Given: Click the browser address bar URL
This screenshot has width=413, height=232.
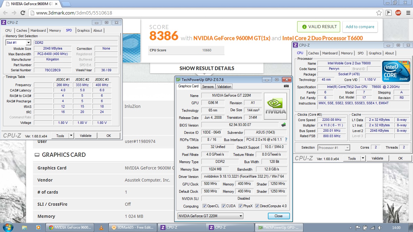Looking at the screenshot, I should [x=74, y=13].
